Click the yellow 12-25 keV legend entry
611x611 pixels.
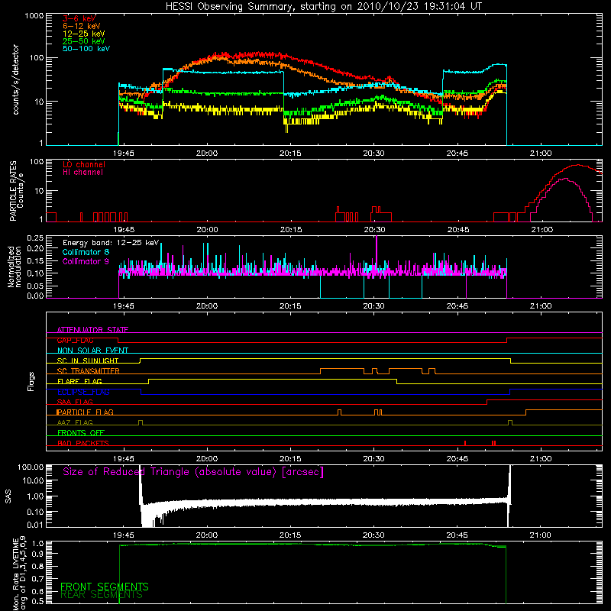click(x=84, y=34)
